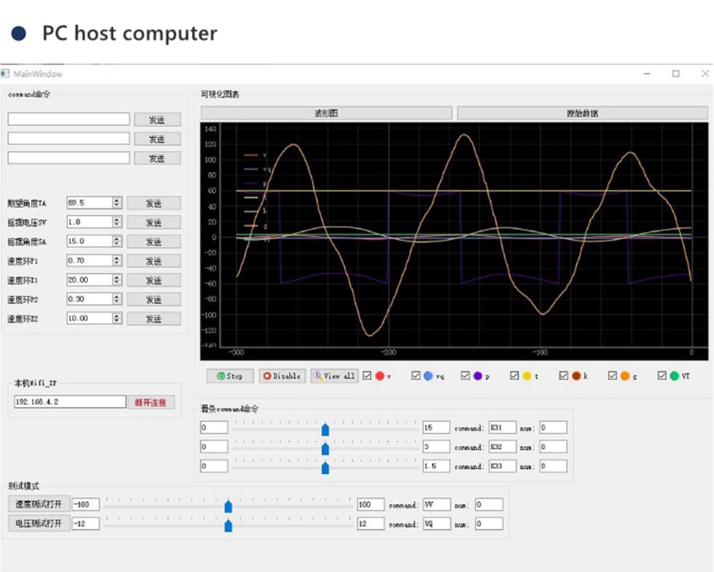Toggle the g series checkbox
Viewport: 714px width, 572px height.
tap(613, 376)
